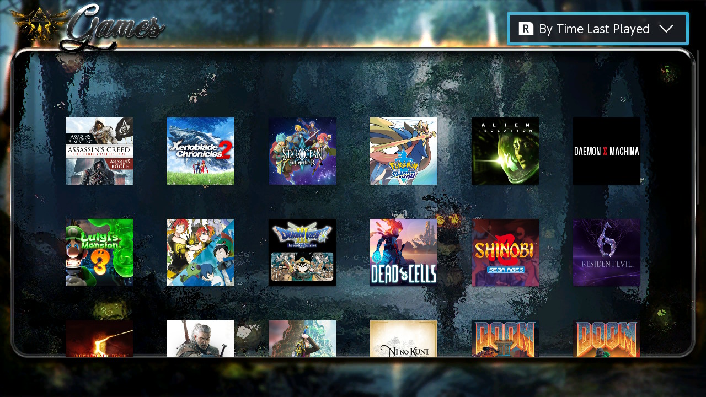Start Pokémon Sword
The image size is (706, 397).
click(404, 151)
